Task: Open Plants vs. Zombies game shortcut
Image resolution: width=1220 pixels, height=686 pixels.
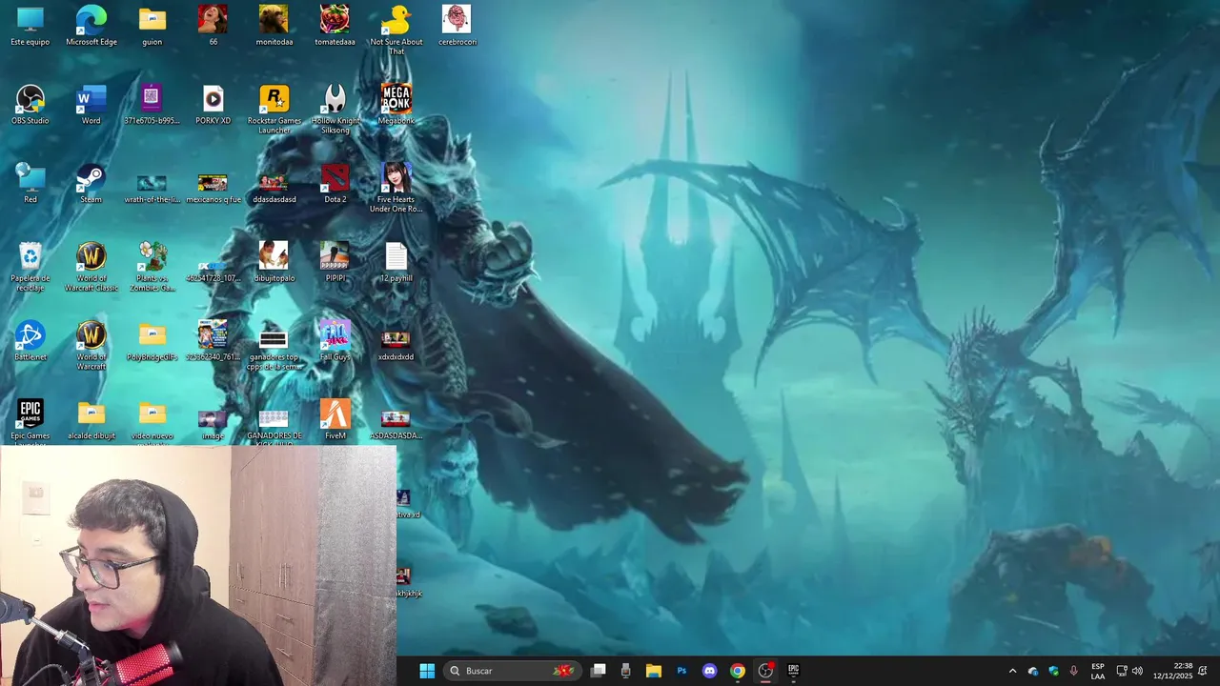Action: click(x=152, y=267)
